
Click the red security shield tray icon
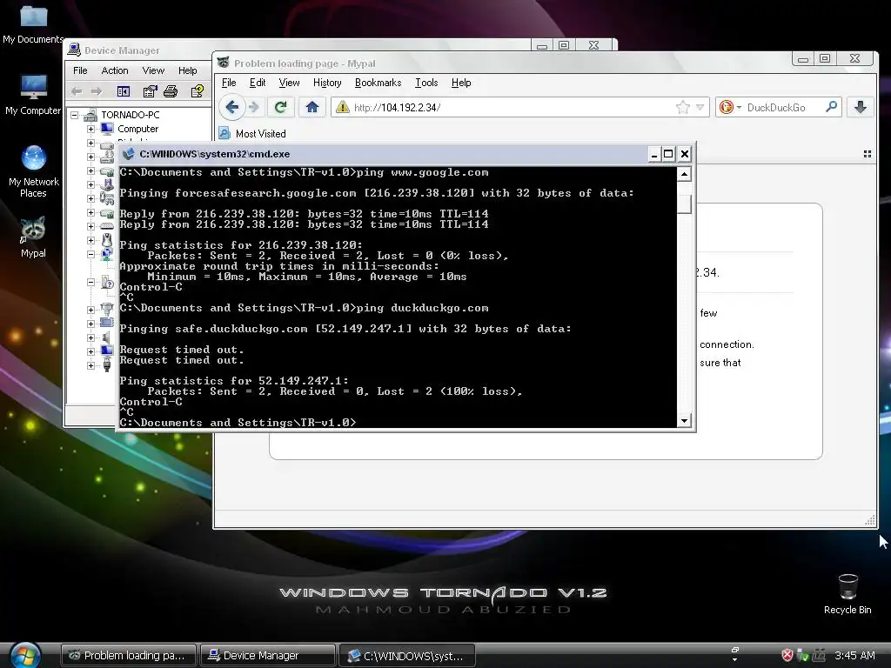787,655
